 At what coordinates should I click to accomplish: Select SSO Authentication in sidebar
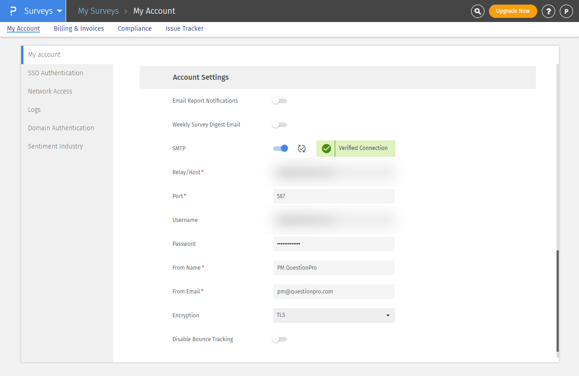tap(56, 73)
